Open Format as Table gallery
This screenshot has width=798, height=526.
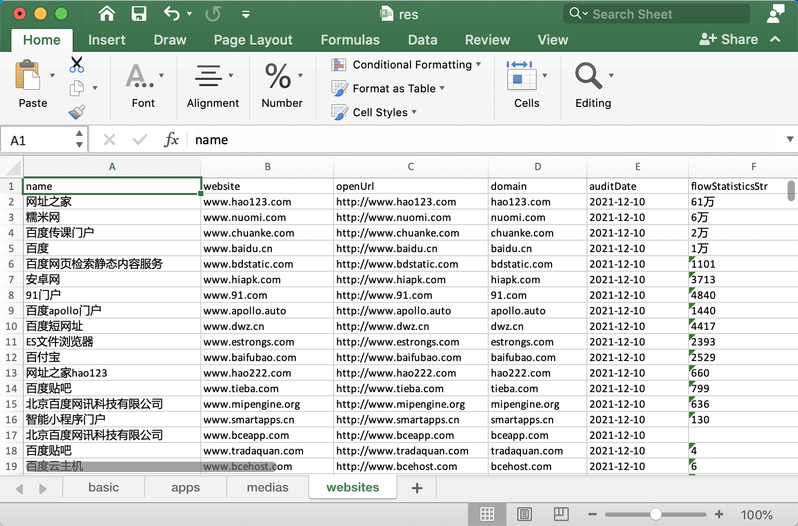tap(388, 89)
